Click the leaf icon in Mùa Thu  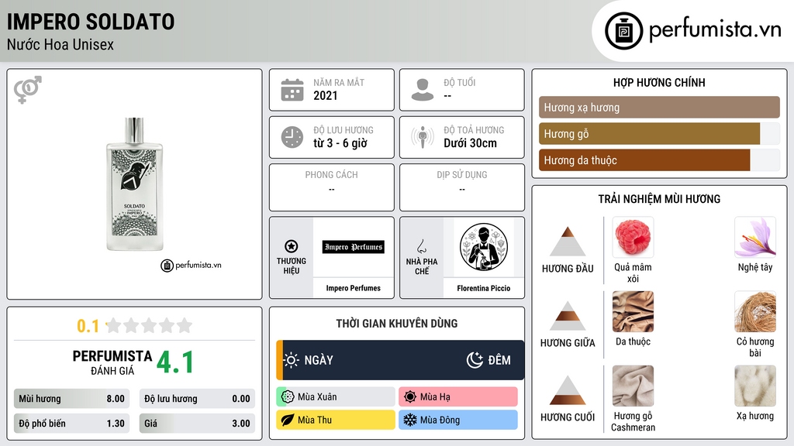pyautogui.click(x=288, y=420)
